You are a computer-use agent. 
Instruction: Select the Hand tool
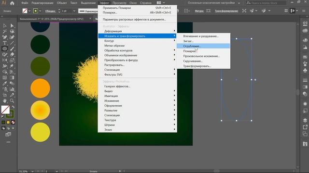[4, 100]
